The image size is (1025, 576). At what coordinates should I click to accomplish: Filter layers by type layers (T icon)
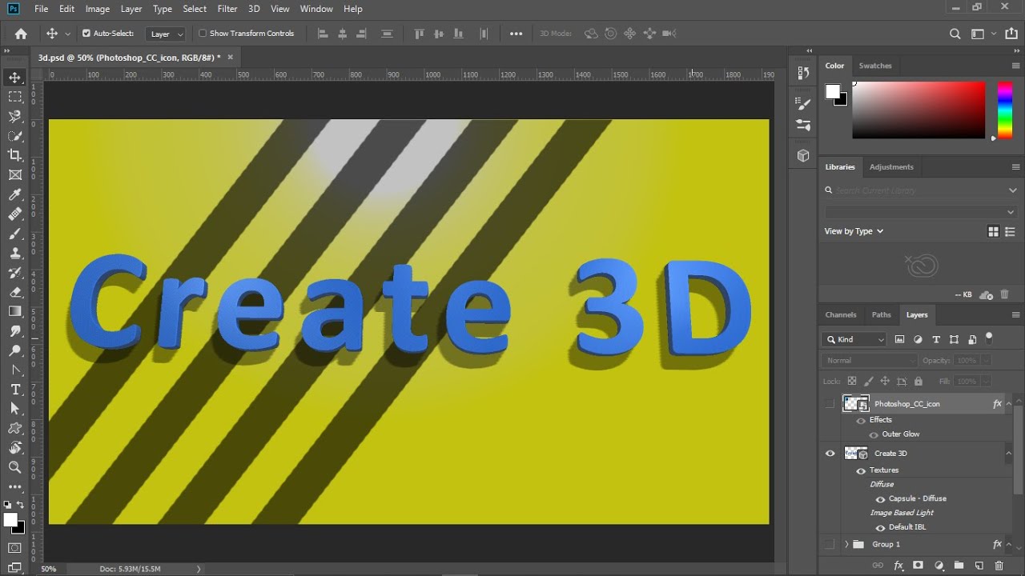point(935,339)
